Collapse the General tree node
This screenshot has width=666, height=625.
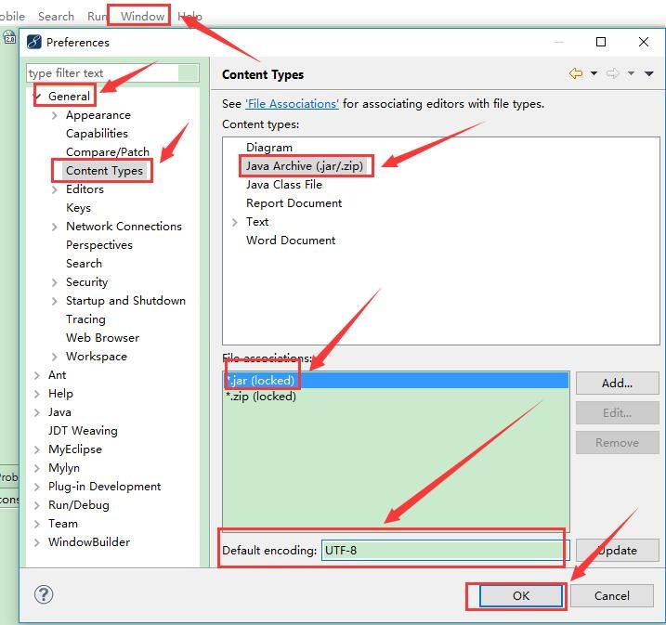click(38, 97)
